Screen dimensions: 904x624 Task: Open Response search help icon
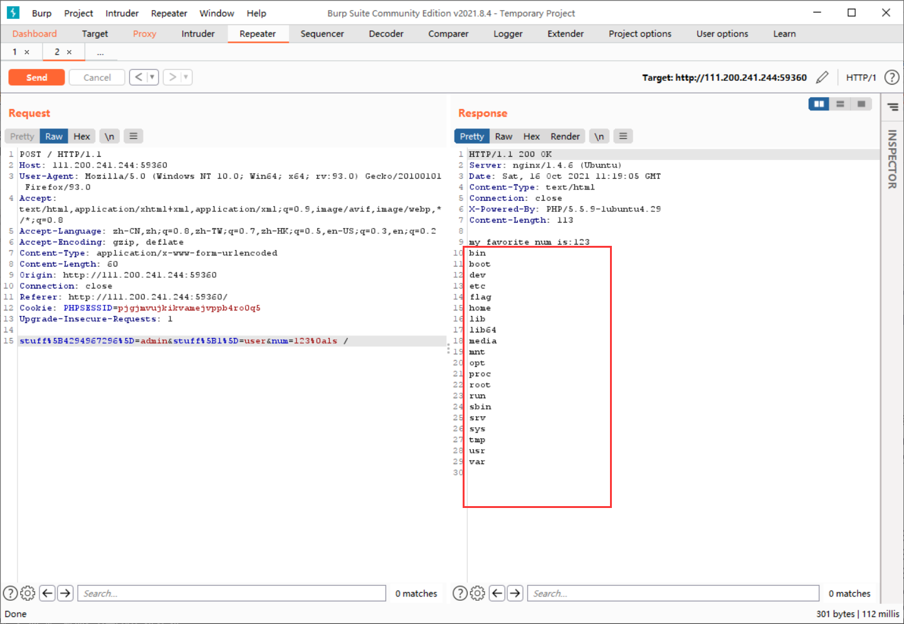460,593
